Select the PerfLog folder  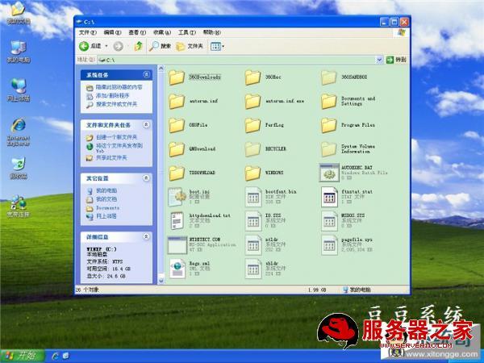tap(265, 125)
